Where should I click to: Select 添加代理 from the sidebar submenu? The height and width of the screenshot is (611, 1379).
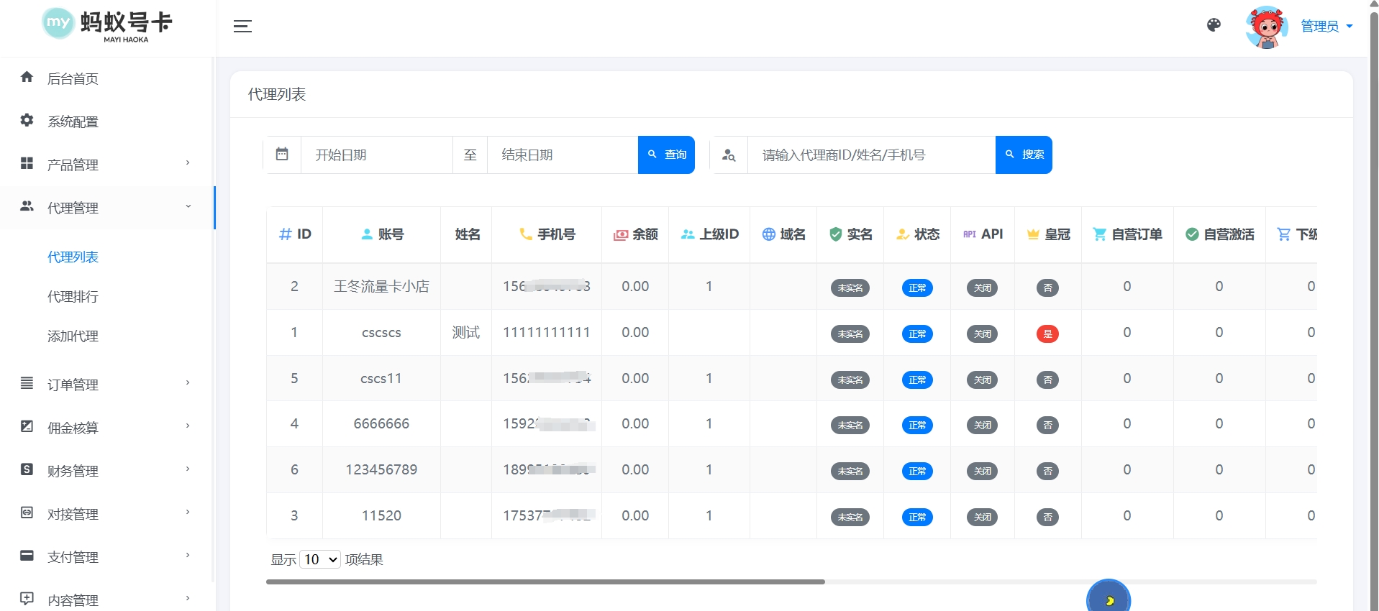pyautogui.click(x=73, y=336)
